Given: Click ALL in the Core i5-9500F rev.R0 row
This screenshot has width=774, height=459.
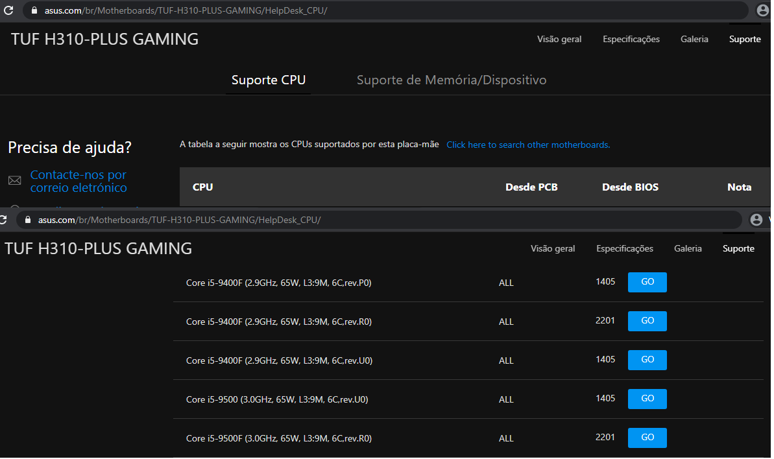Looking at the screenshot, I should pyautogui.click(x=506, y=438).
